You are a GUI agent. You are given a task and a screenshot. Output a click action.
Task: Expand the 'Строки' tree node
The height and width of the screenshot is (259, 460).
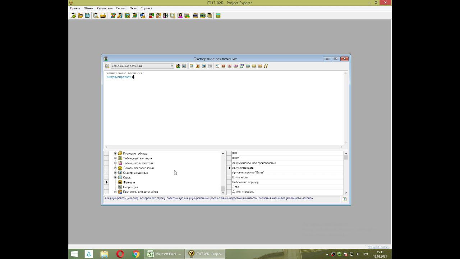(115, 177)
